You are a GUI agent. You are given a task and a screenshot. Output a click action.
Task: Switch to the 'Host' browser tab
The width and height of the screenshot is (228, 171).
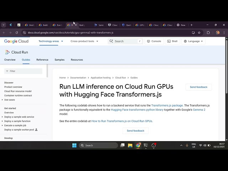(30, 25)
